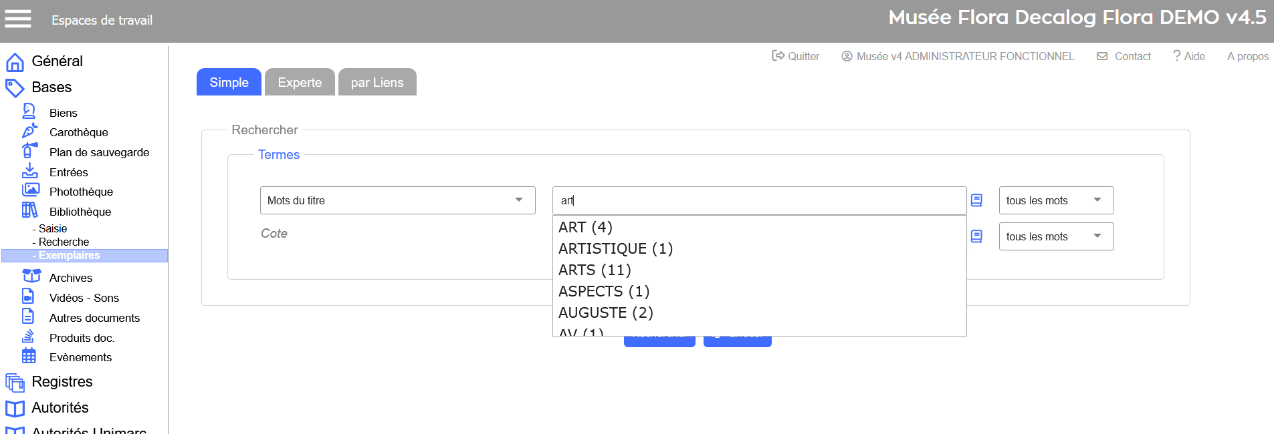Click the Evènements calendar icon
Screen dimensions: 1274x434
tap(29, 356)
